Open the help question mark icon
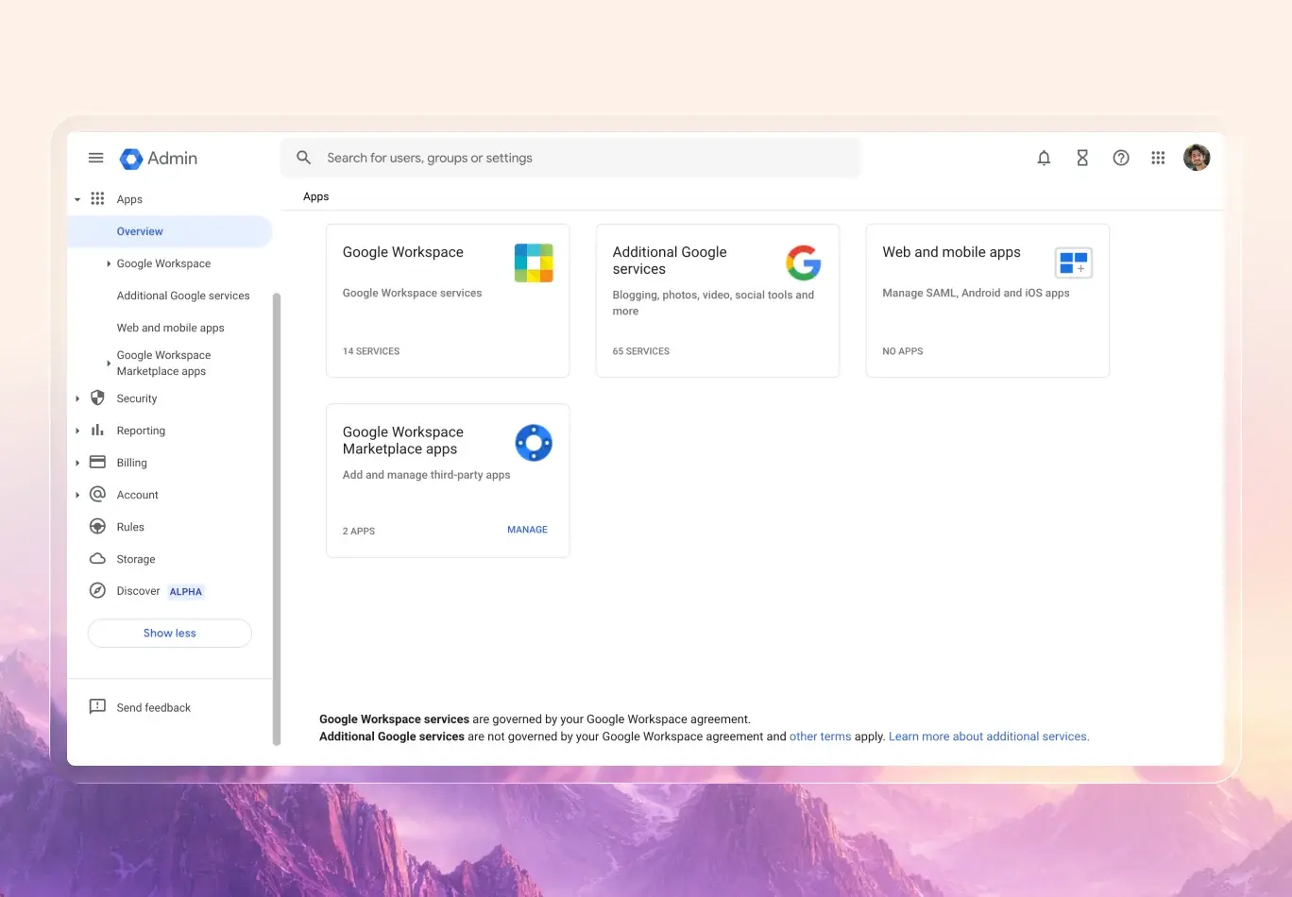Viewport: 1292px width, 897px height. pyautogui.click(x=1121, y=158)
